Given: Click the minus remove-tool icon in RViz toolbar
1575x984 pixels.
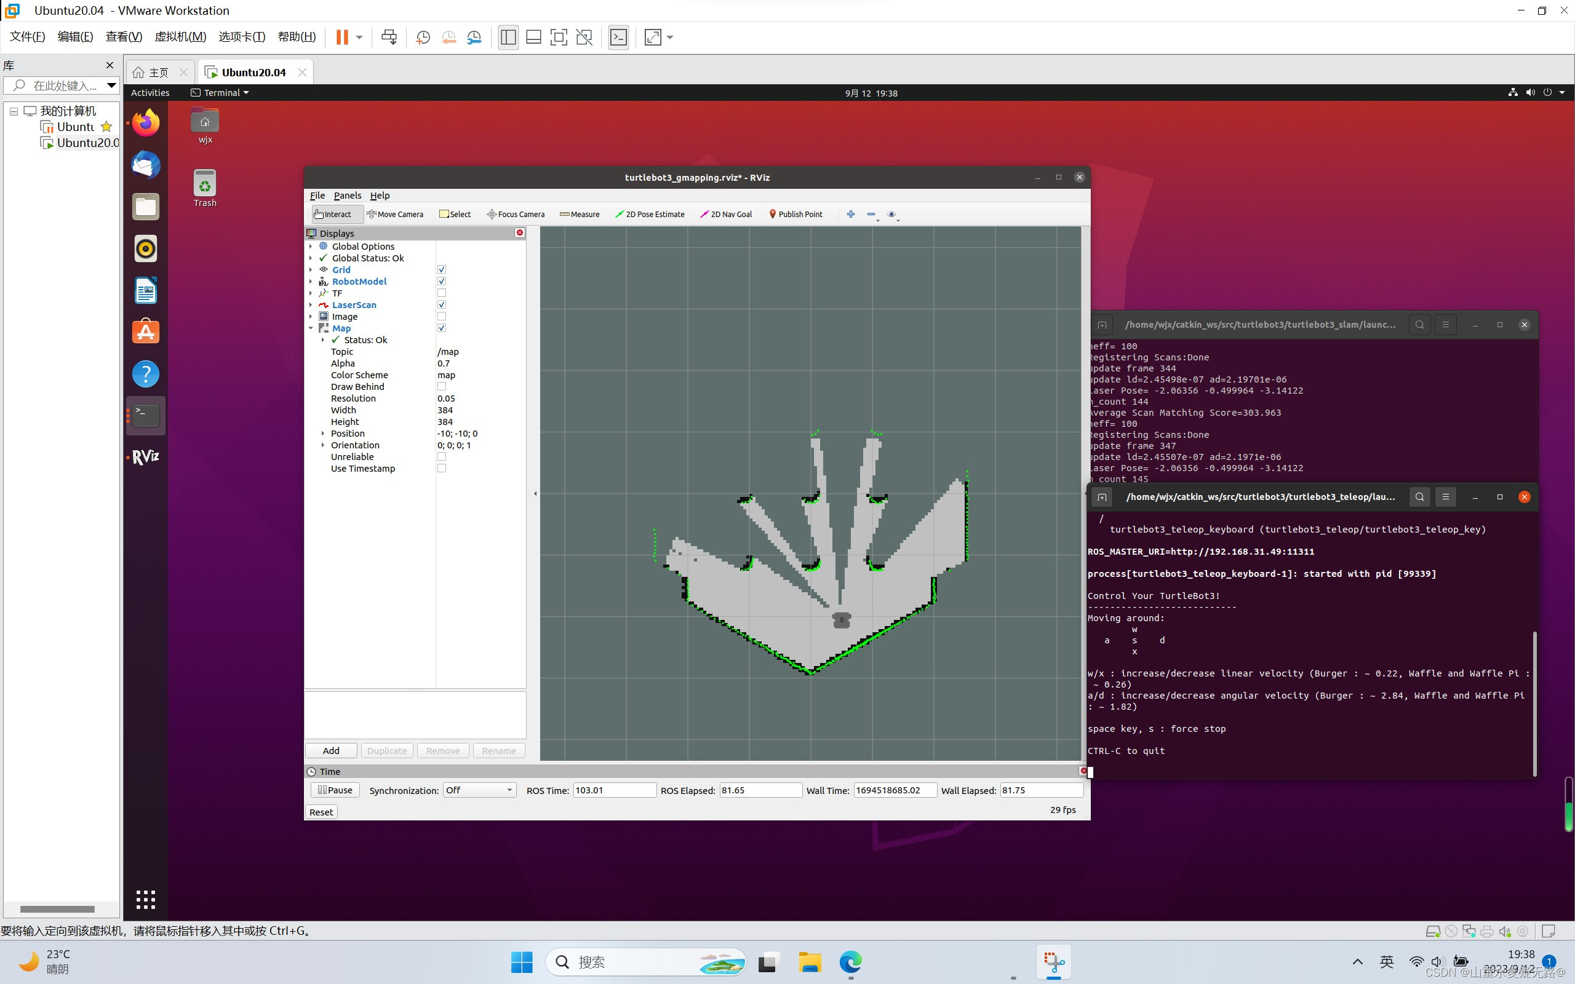Looking at the screenshot, I should pyautogui.click(x=871, y=214).
